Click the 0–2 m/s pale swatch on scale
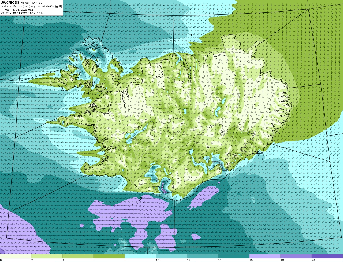The width and height of the screenshot is (343, 262). point(16,256)
